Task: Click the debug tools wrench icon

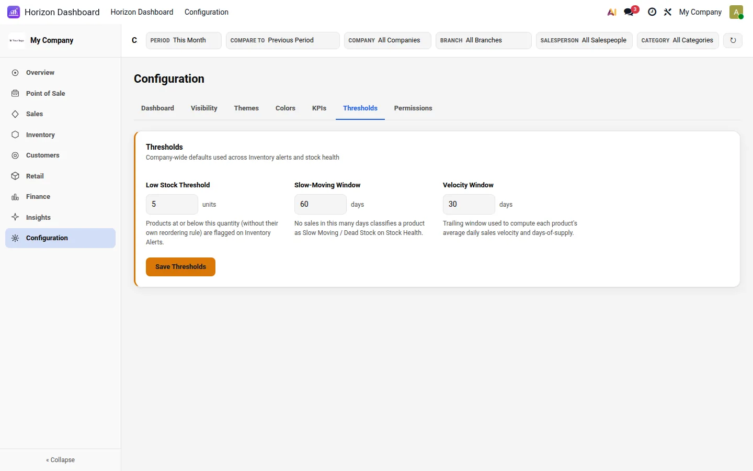Action: (668, 12)
